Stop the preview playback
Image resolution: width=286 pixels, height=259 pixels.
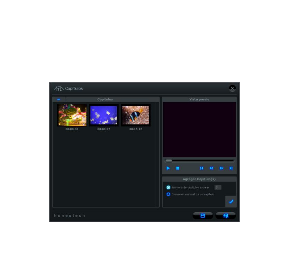click(x=178, y=168)
